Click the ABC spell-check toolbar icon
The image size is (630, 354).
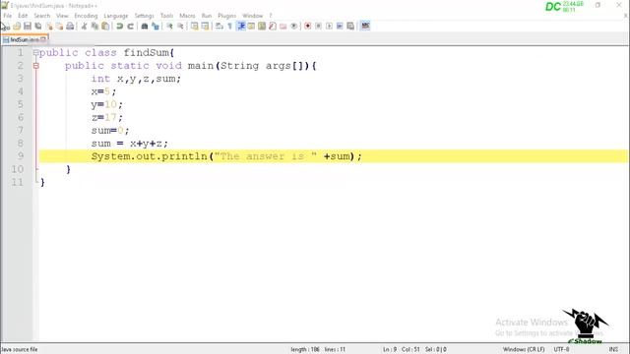pos(365,27)
